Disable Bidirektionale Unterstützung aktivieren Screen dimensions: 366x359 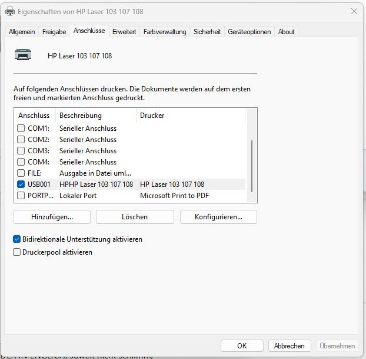17,239
